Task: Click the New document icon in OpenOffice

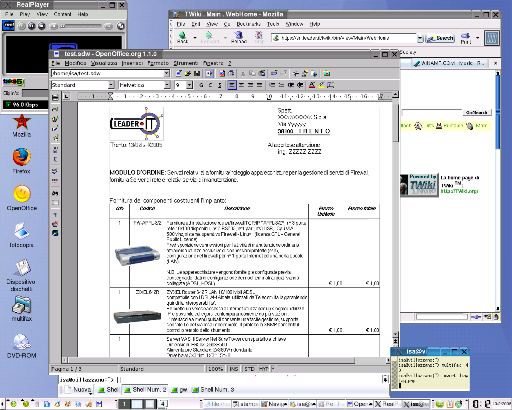Action: (179, 73)
